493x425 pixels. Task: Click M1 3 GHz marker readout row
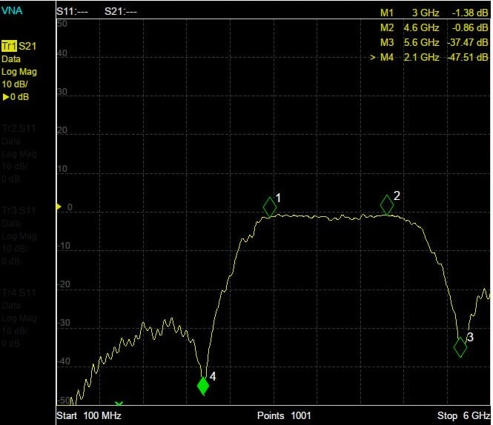(x=434, y=13)
